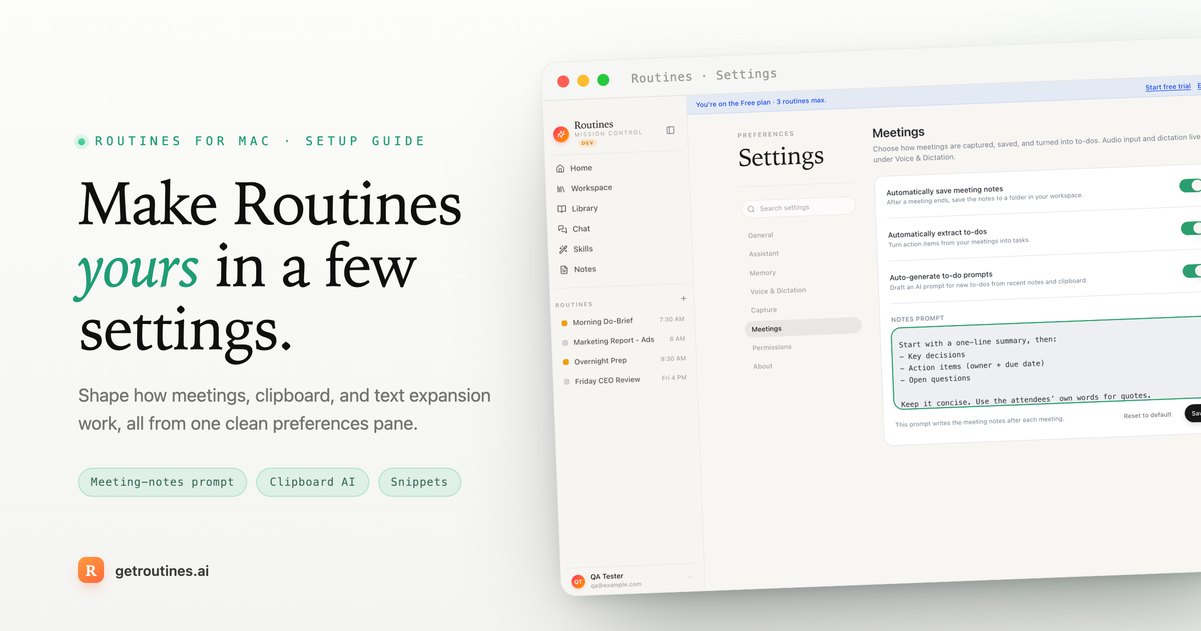Collapse the sidebar with the panel icon
The height and width of the screenshot is (631, 1201).
coord(671,130)
